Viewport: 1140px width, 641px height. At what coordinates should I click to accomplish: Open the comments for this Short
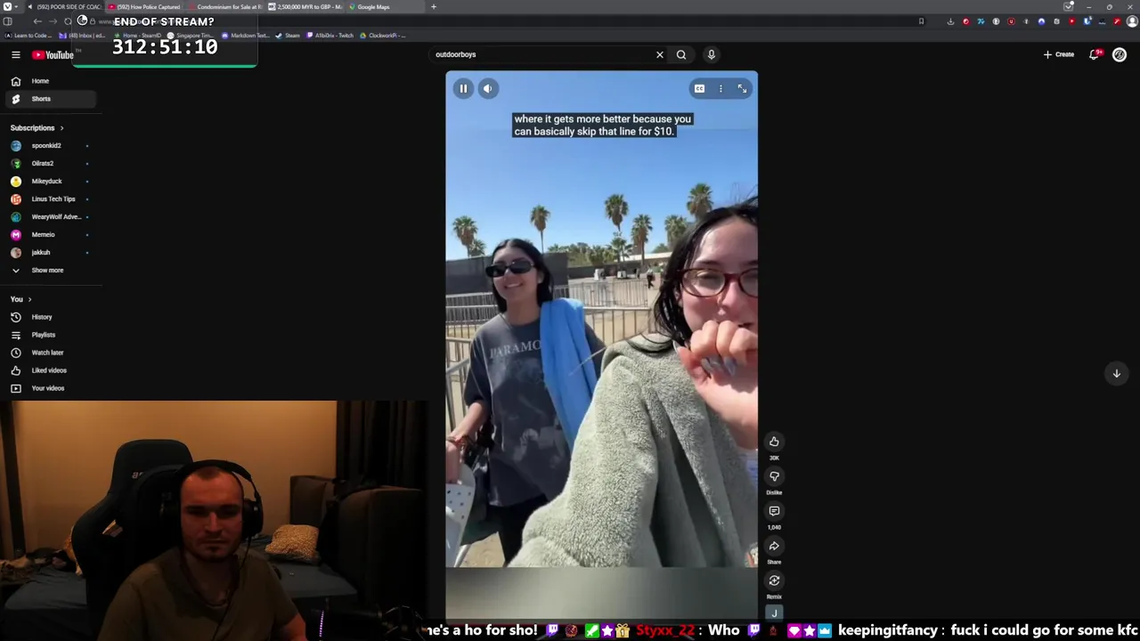774,511
